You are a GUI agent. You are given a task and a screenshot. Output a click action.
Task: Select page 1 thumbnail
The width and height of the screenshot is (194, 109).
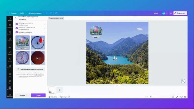coord(52,90)
